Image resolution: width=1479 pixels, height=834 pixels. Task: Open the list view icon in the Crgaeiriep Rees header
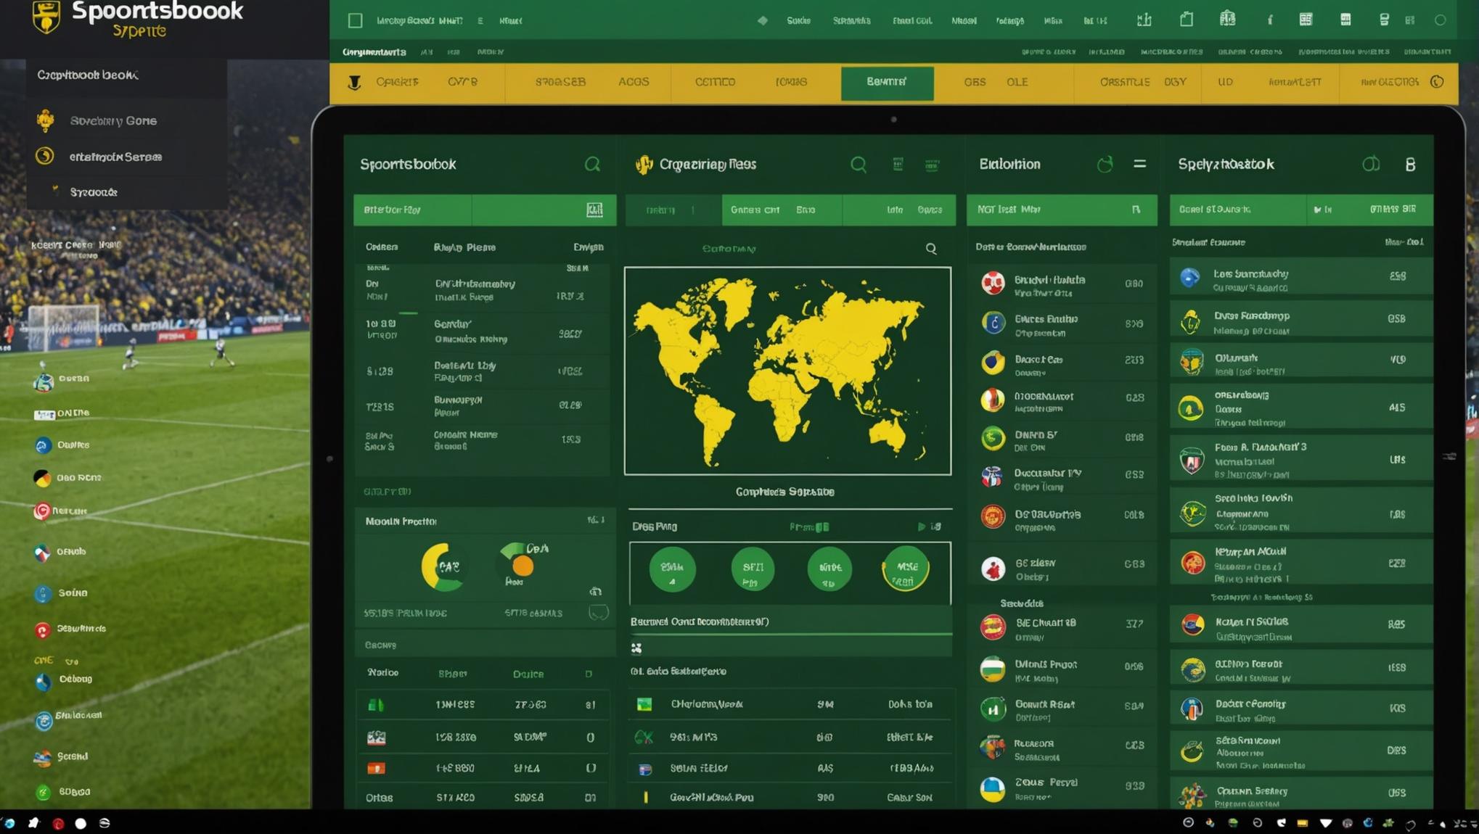(x=898, y=165)
